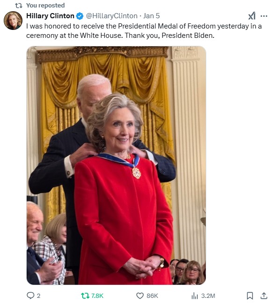
Task: Click the 86K likes count
Action: [152, 296]
